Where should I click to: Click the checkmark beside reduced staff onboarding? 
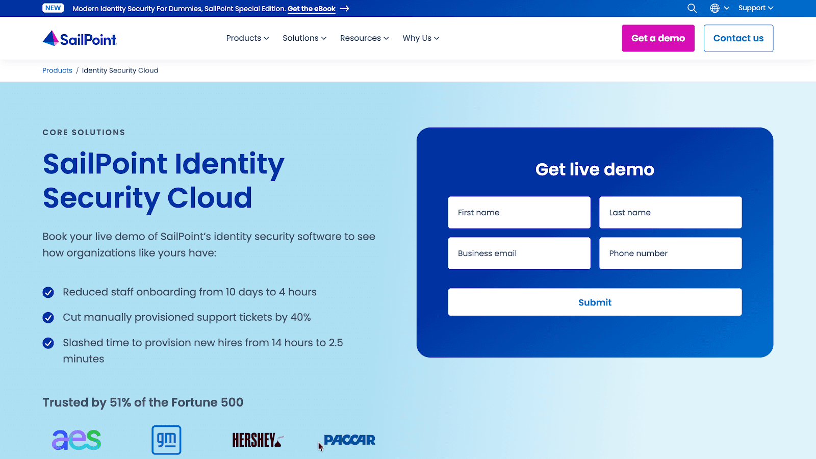[48, 292]
